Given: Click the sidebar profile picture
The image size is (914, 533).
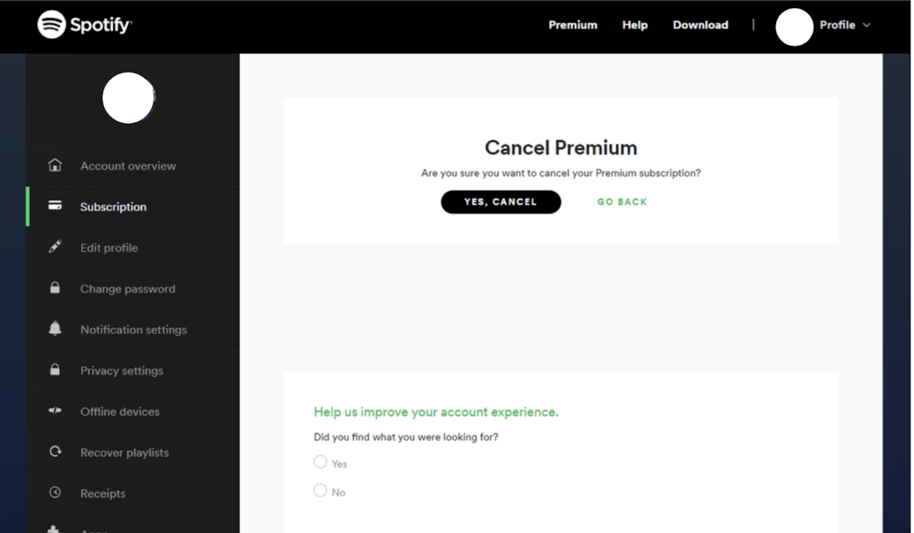Looking at the screenshot, I should pyautogui.click(x=128, y=98).
